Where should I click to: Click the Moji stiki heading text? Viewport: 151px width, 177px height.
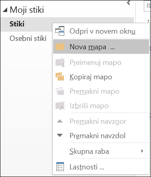(x=27, y=10)
